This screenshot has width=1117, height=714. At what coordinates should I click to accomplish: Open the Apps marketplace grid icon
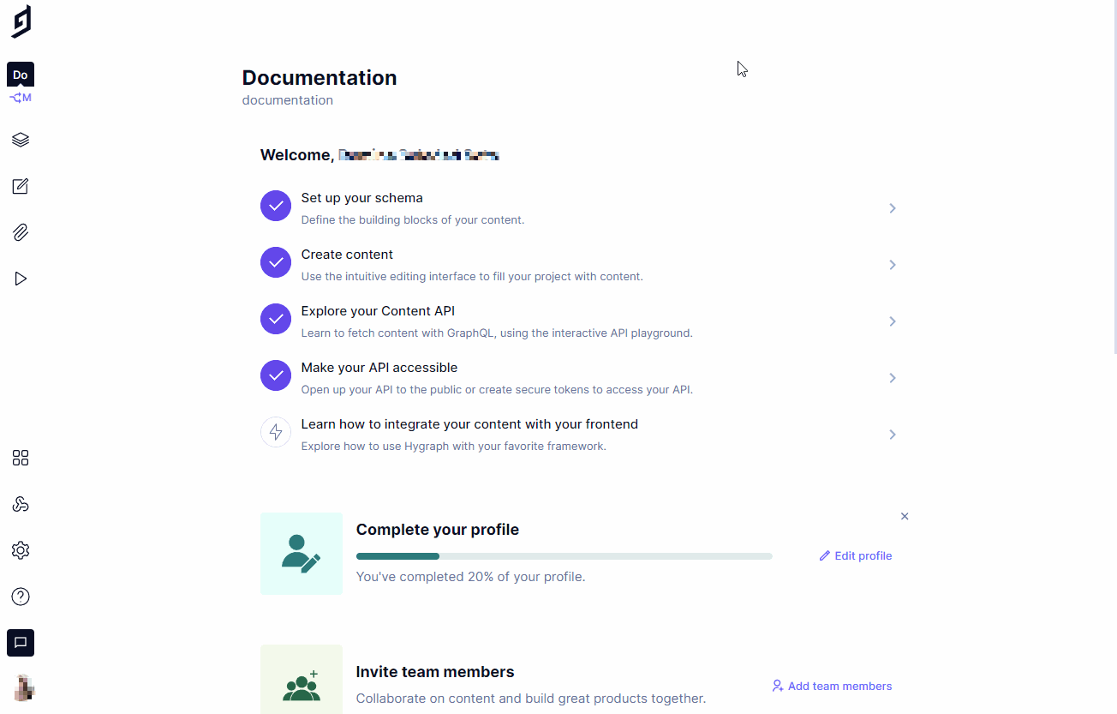point(21,458)
